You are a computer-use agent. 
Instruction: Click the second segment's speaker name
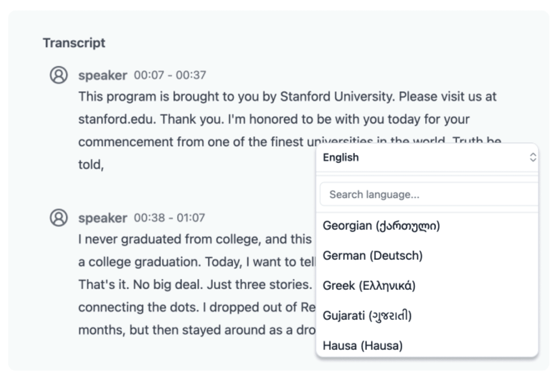pyautogui.click(x=103, y=218)
